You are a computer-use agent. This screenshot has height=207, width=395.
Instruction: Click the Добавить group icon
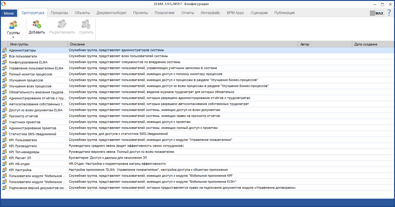coord(37,24)
